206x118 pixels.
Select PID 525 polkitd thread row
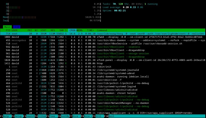tap(103, 106)
